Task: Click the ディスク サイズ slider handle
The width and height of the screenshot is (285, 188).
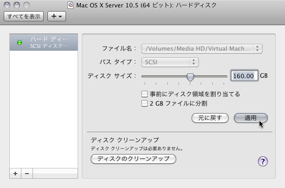Action: pos(190,77)
